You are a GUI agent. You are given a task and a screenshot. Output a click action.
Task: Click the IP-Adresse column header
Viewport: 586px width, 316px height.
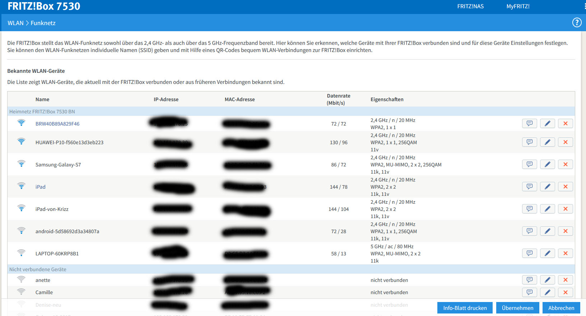[x=166, y=99]
